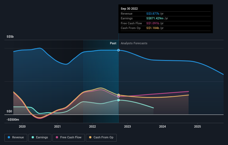
Task: Click the S$1.091b free cash flow value
Action: tap(153, 23)
